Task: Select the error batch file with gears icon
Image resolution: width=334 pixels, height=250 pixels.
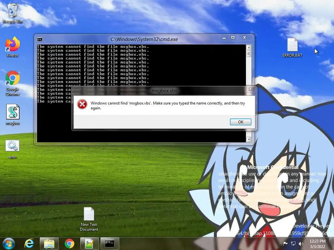Action: pyautogui.click(x=13, y=149)
